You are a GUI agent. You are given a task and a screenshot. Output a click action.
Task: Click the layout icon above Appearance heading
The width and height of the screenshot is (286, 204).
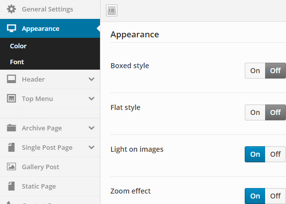[x=111, y=10]
